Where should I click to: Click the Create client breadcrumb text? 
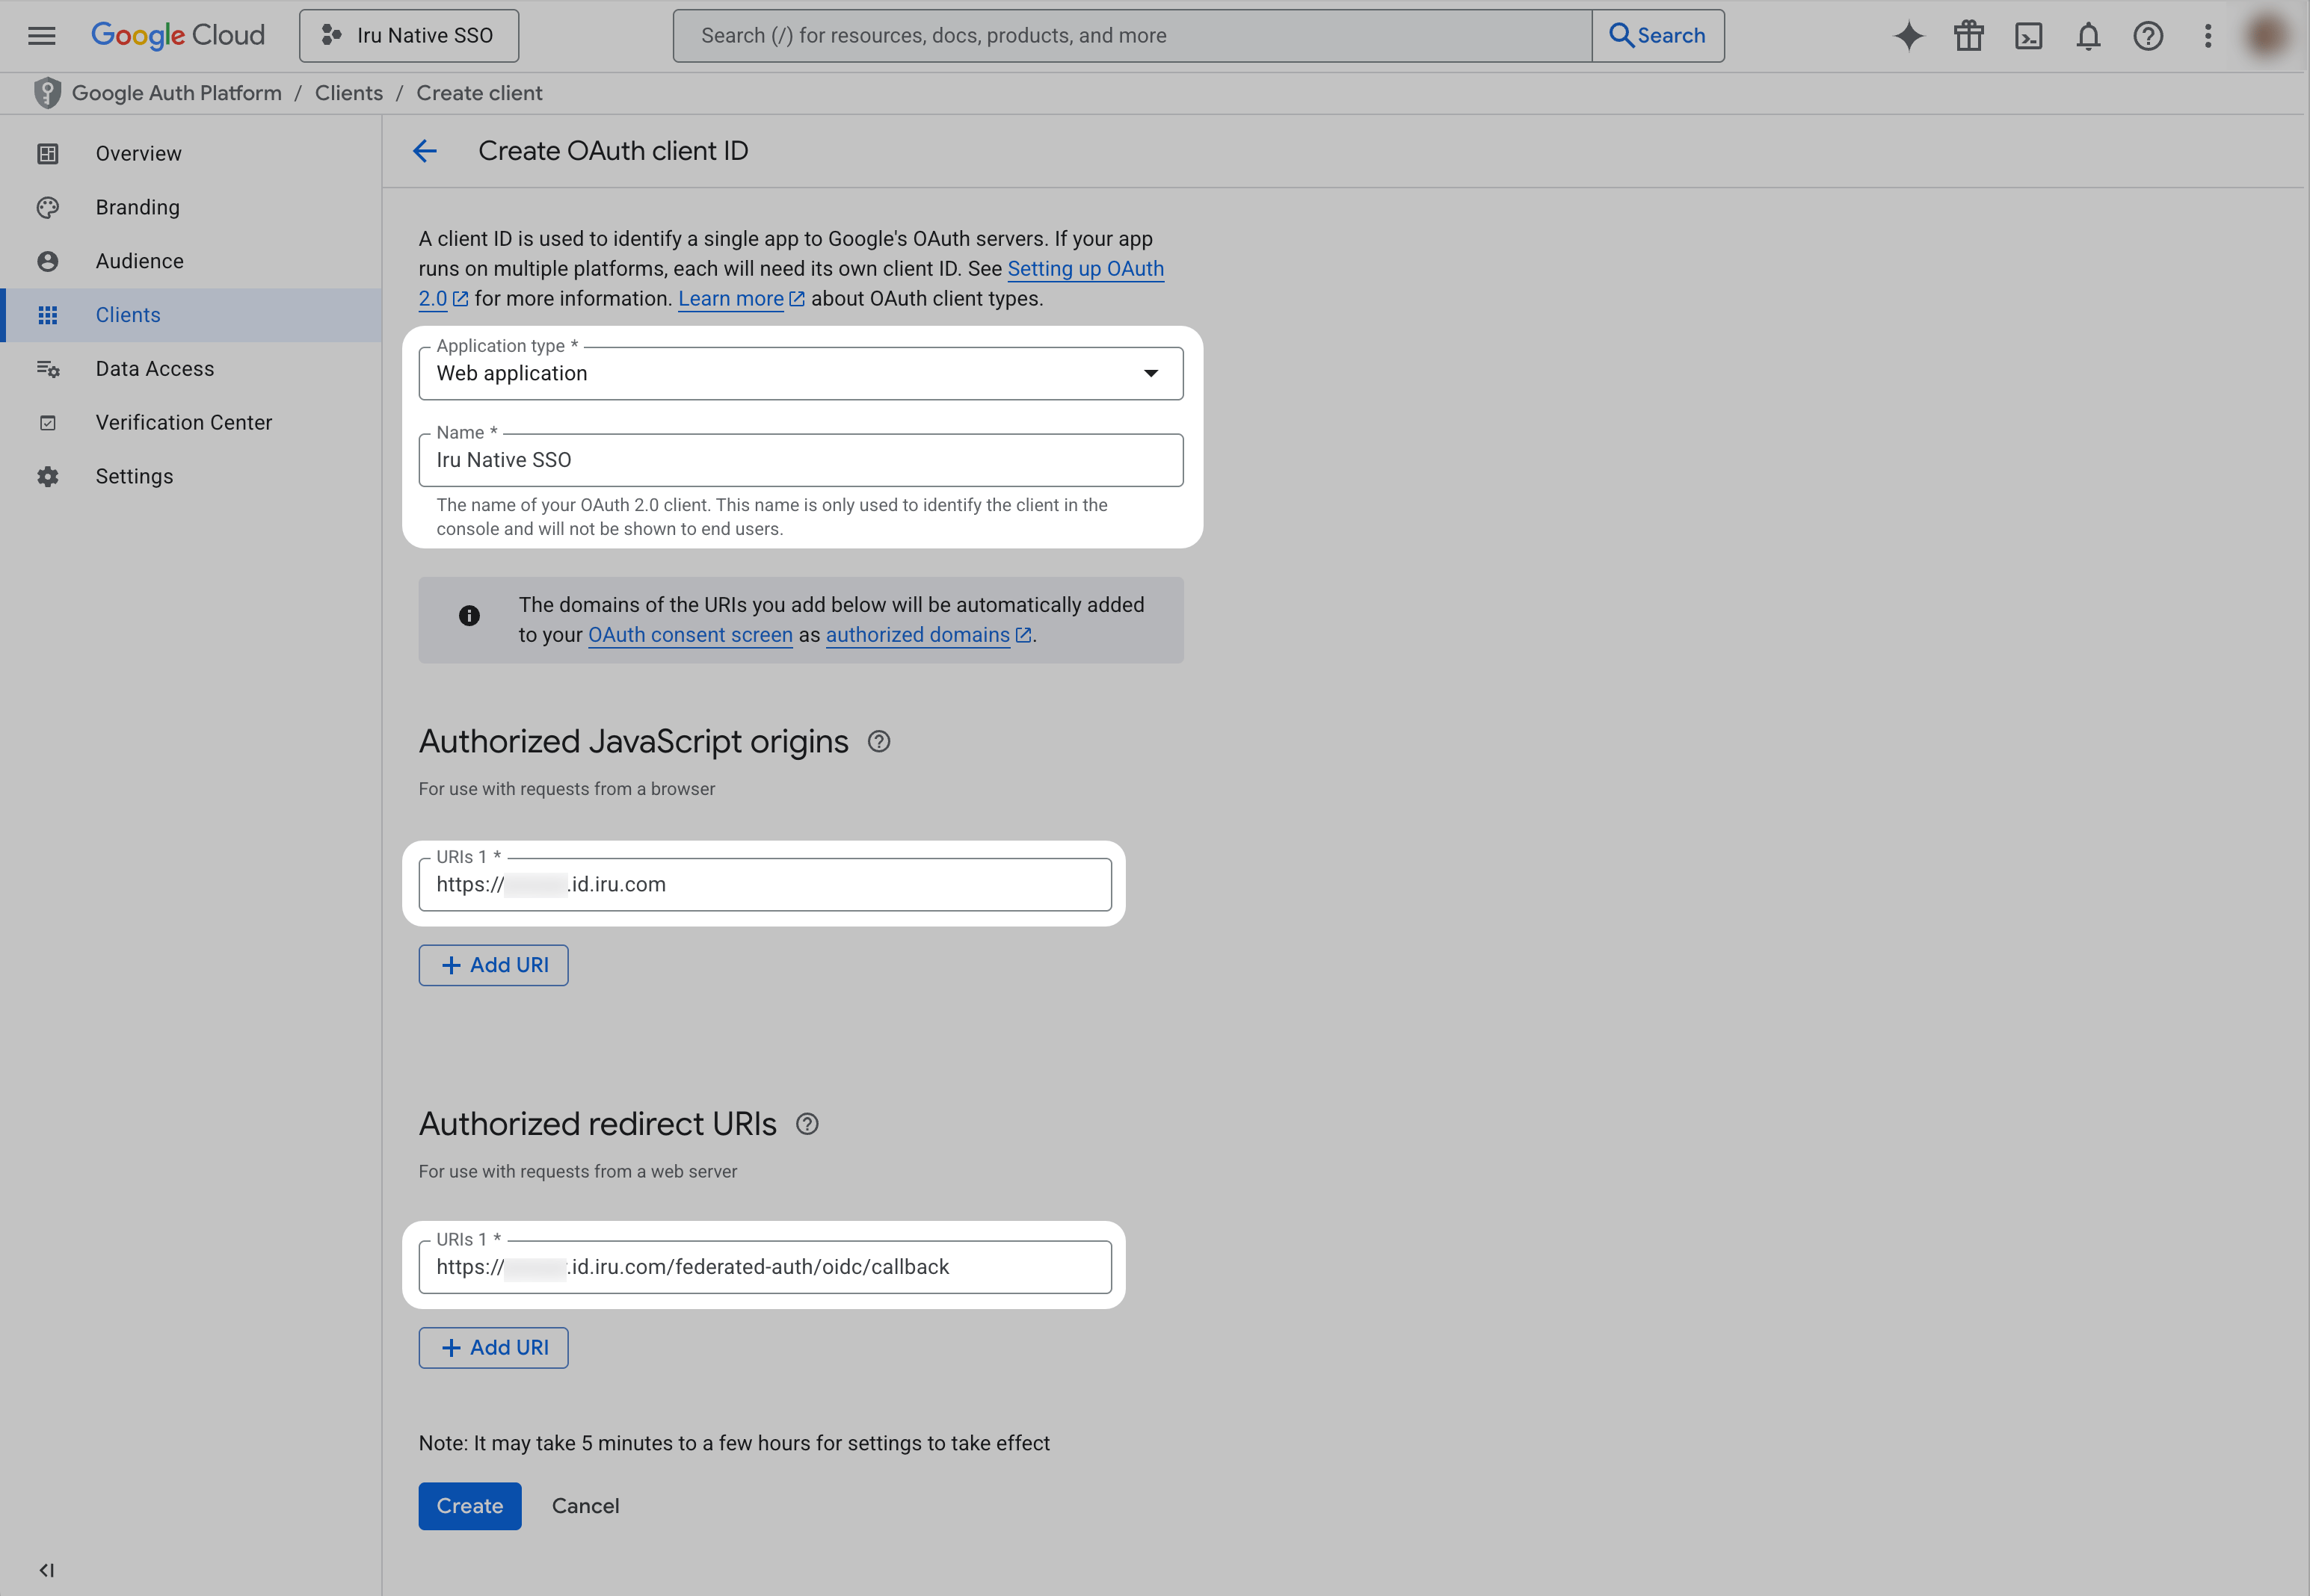[479, 93]
